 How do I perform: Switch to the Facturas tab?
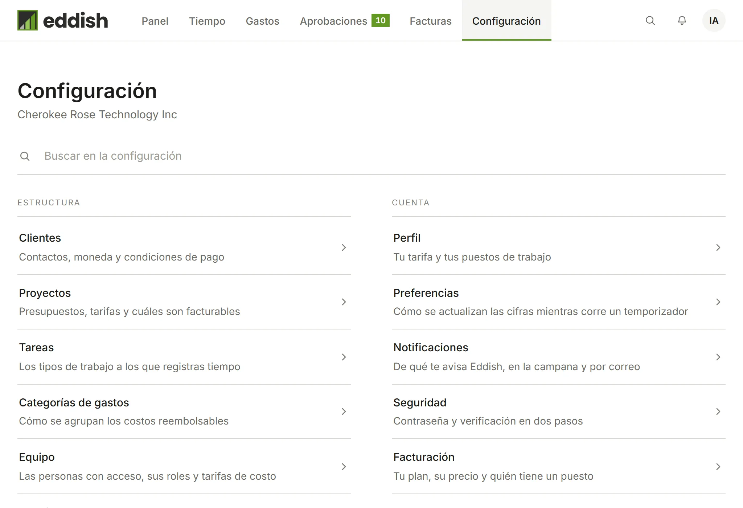tap(431, 21)
